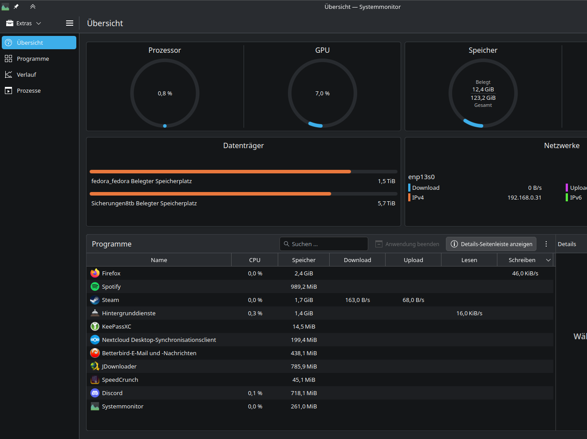
Task: Click the Steam app icon
Action: [95, 300]
